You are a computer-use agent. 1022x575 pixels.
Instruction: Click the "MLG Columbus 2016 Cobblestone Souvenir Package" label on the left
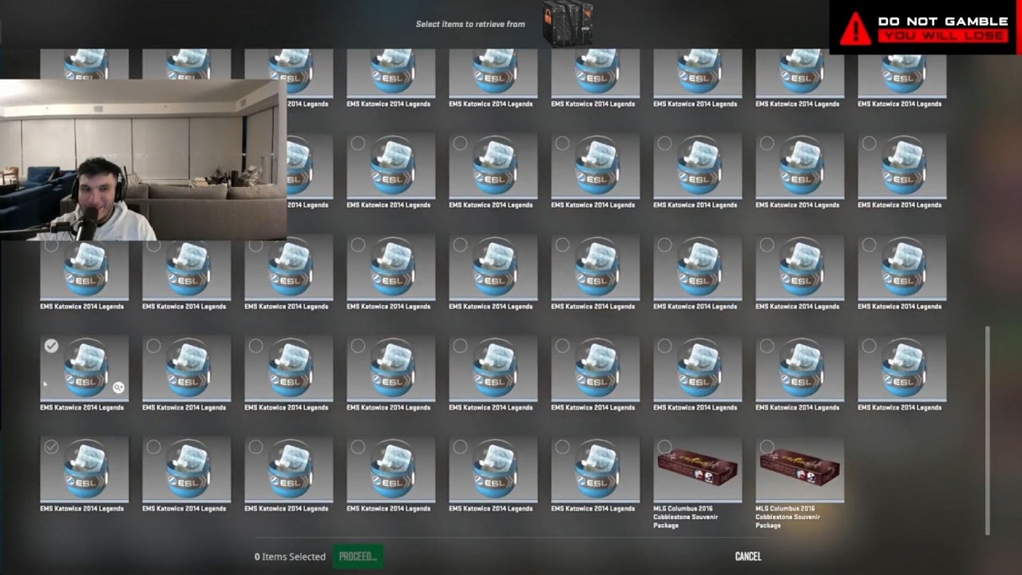686,517
